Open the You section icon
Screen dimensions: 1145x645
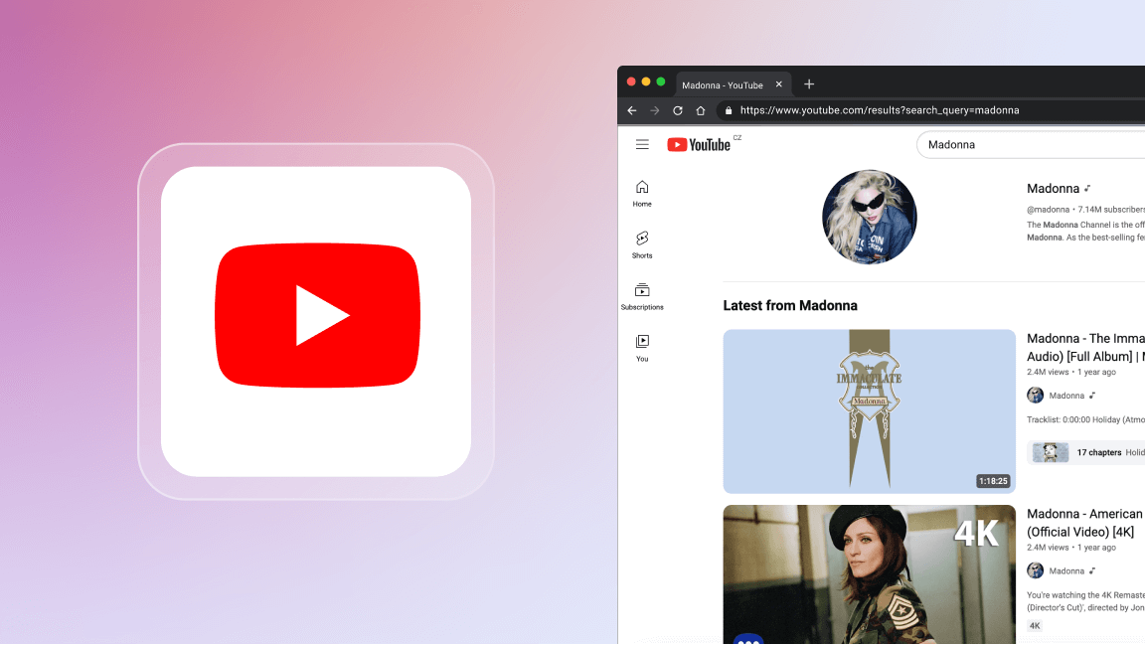tap(642, 340)
